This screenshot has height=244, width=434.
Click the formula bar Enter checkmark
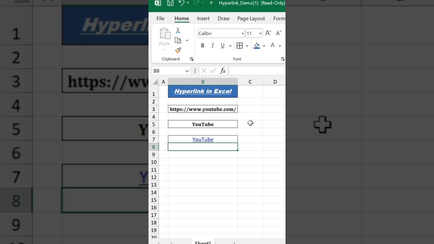[x=213, y=71]
